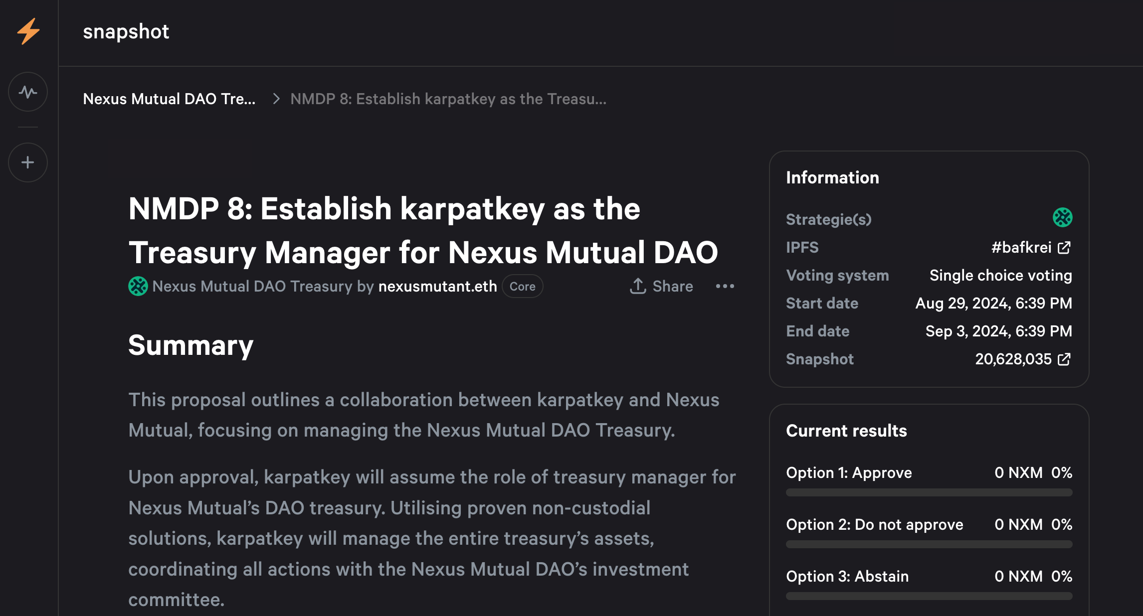Click the Nexus Mutual space avatar by title
The image size is (1143, 616).
coord(138,287)
